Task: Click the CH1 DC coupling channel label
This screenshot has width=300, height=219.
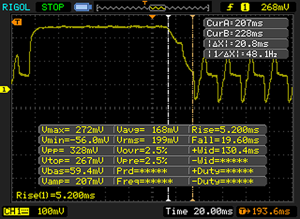Action: click(x=16, y=212)
